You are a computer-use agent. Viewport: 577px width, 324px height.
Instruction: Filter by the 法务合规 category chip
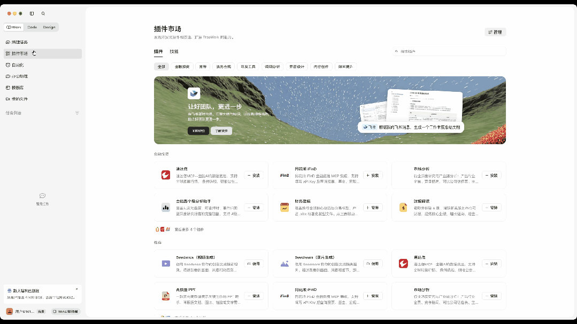tap(224, 67)
